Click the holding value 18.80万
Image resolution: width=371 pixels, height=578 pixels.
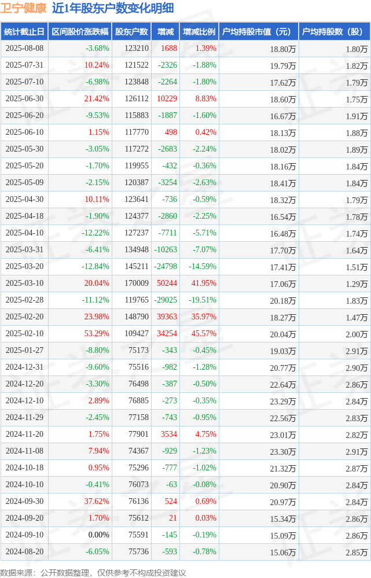[x=283, y=49]
